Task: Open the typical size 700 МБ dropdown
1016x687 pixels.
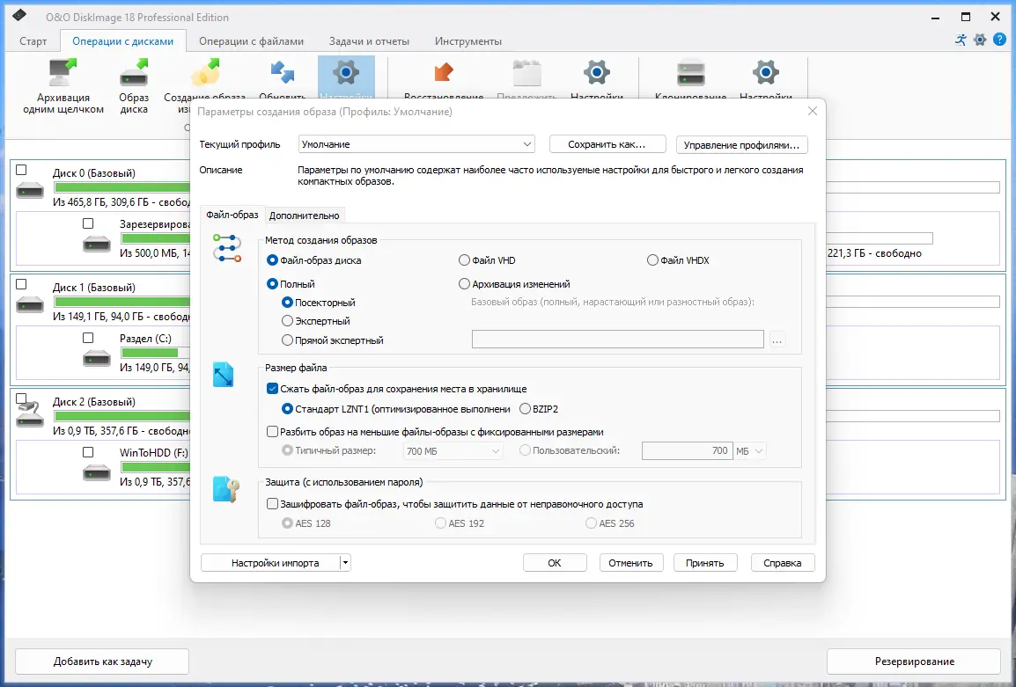Action: point(453,450)
